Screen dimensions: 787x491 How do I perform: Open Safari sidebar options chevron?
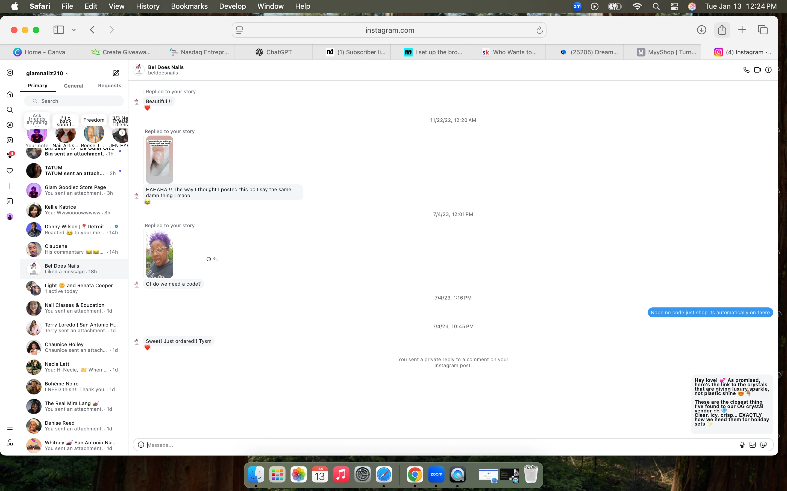pyautogui.click(x=74, y=30)
